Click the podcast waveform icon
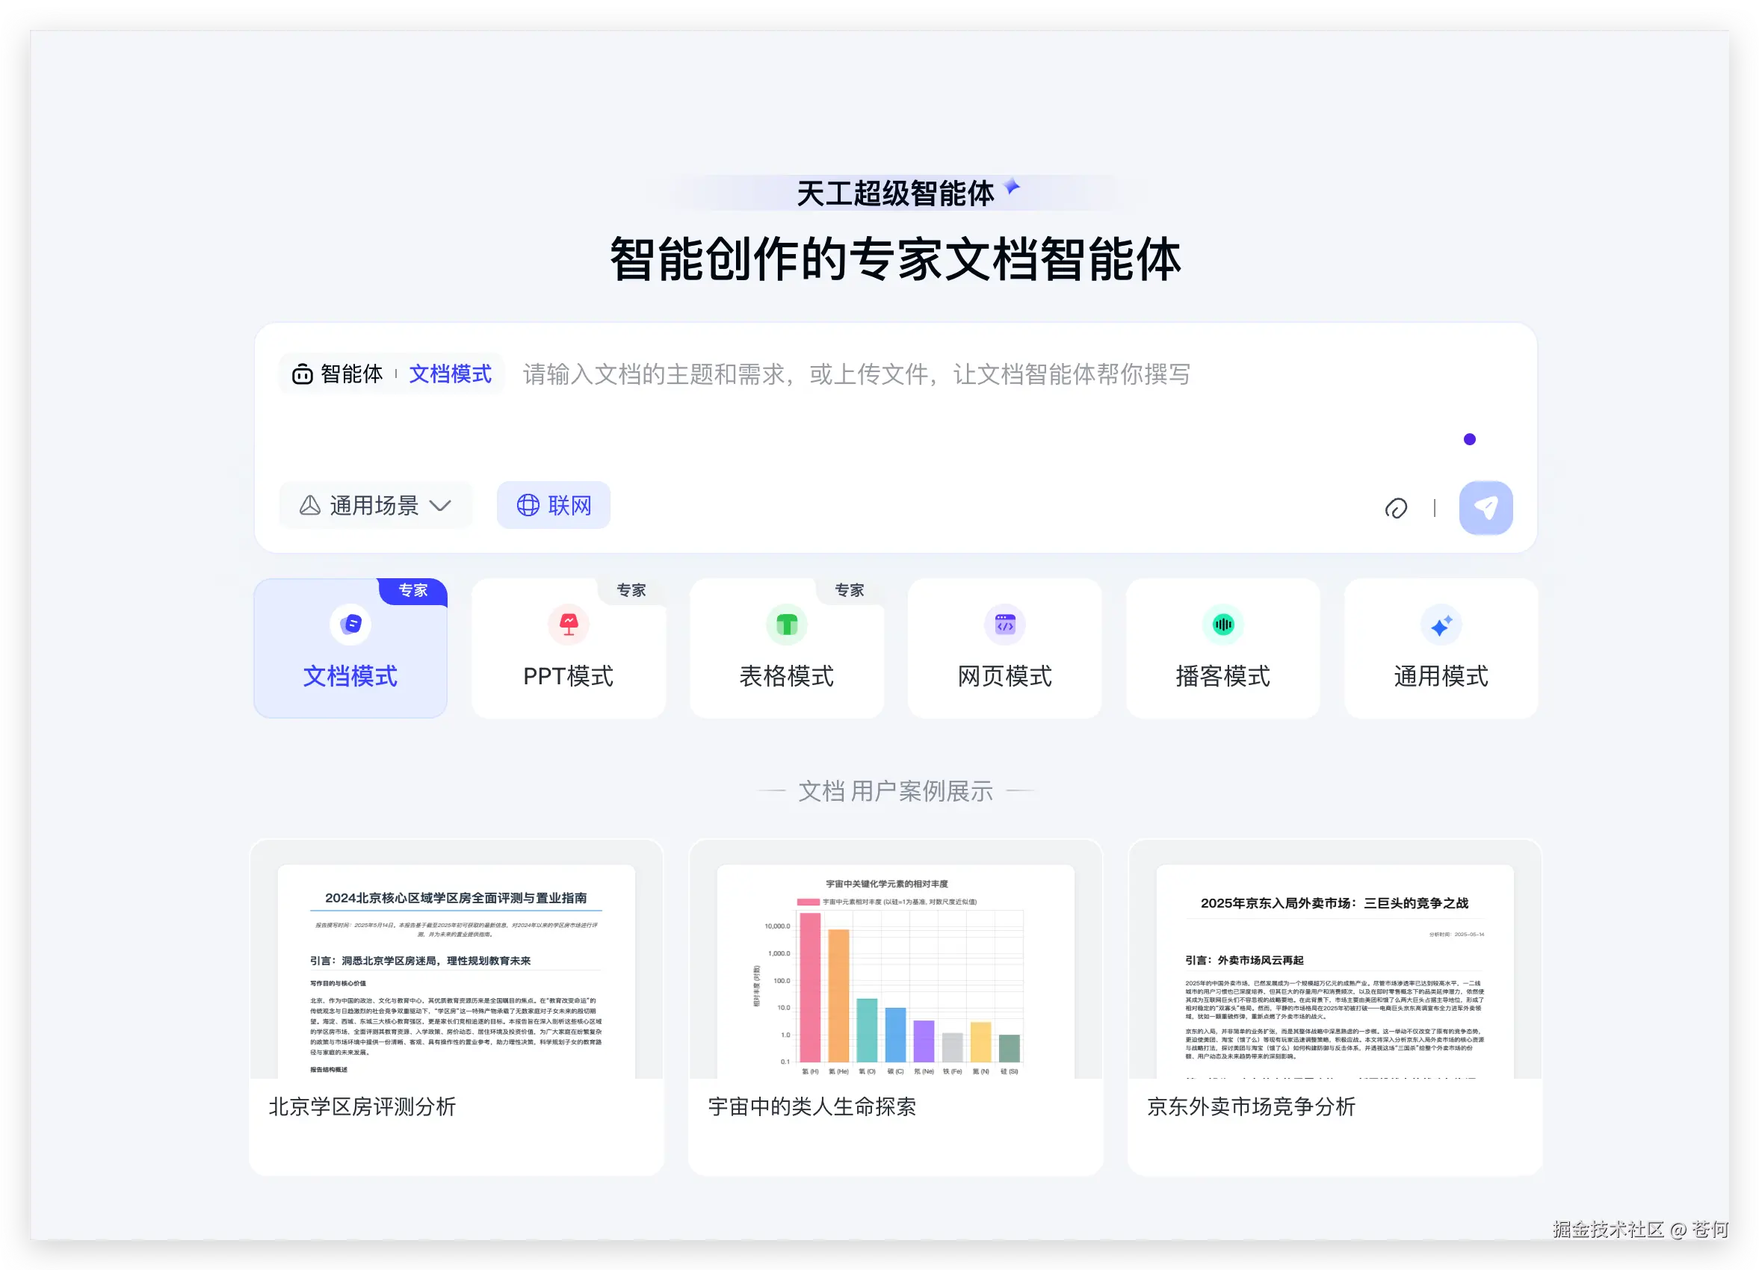The height and width of the screenshot is (1270, 1759). tap(1222, 624)
